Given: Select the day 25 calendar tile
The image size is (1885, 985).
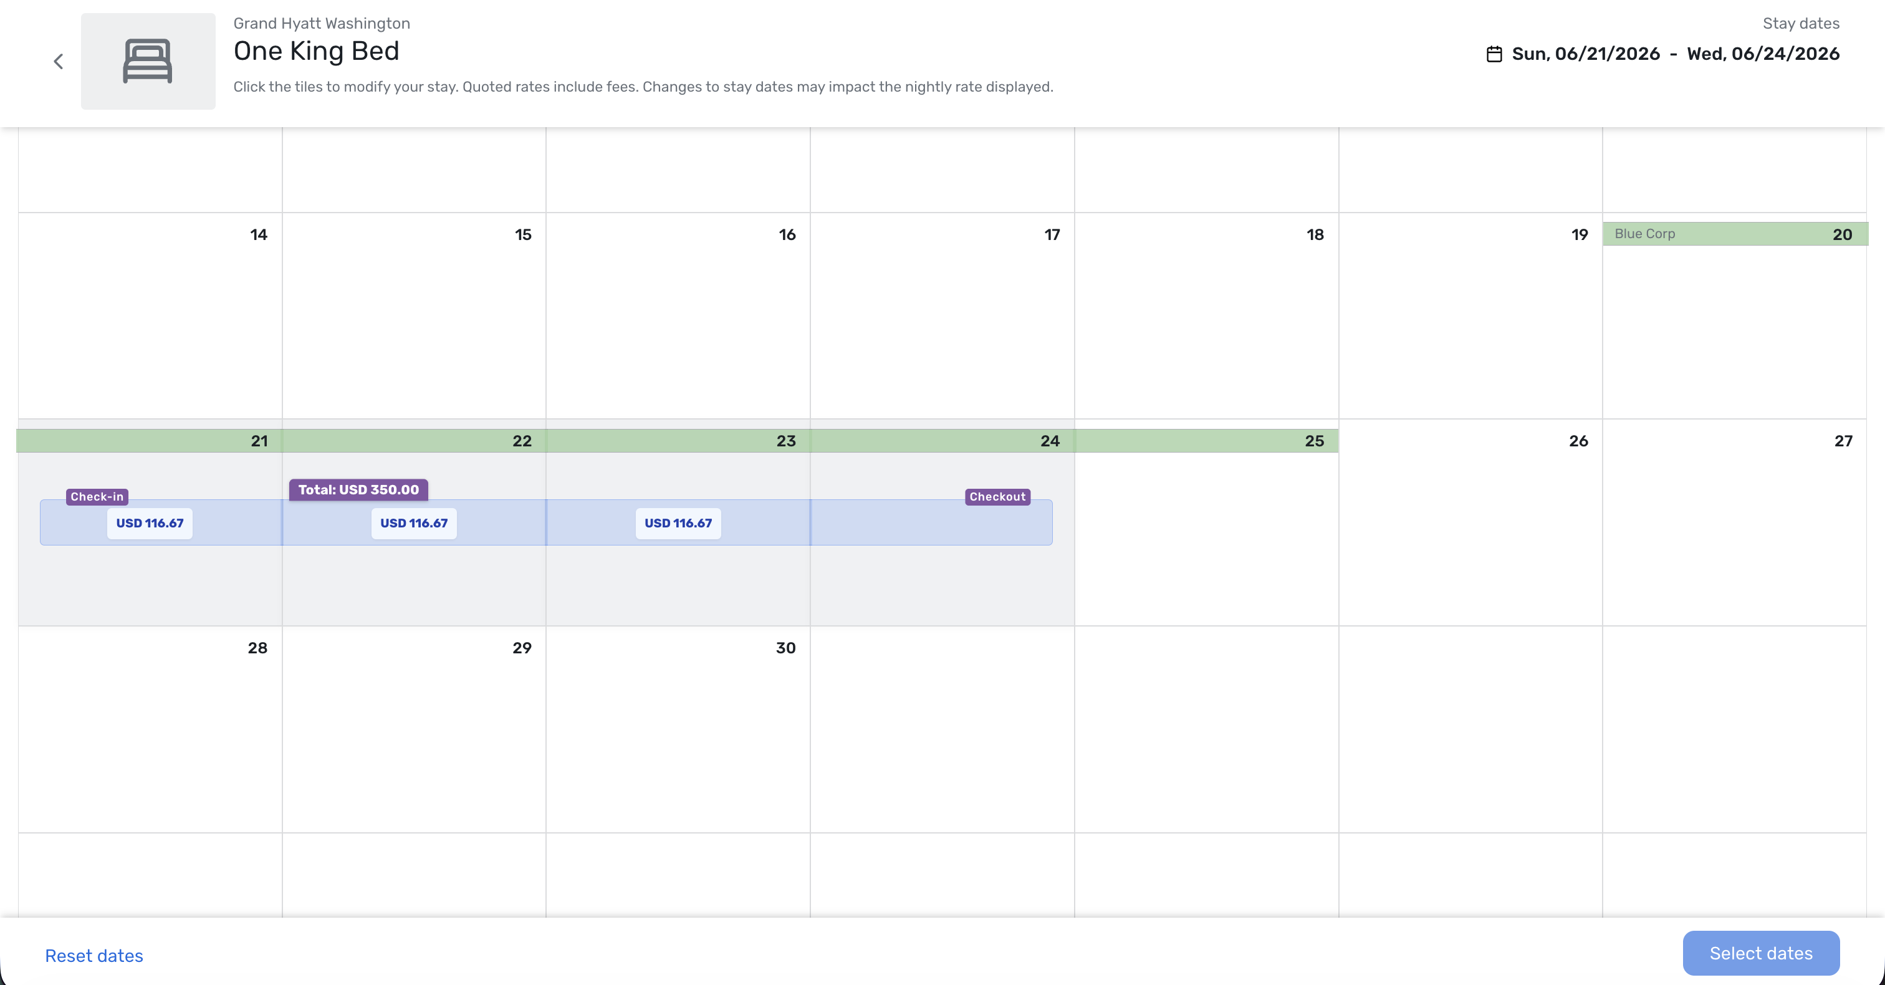Looking at the screenshot, I should (x=1206, y=534).
